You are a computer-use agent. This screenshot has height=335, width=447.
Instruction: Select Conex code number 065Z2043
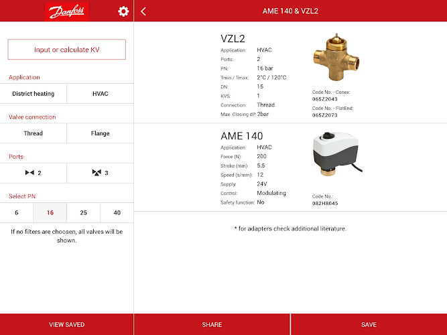pos(325,99)
